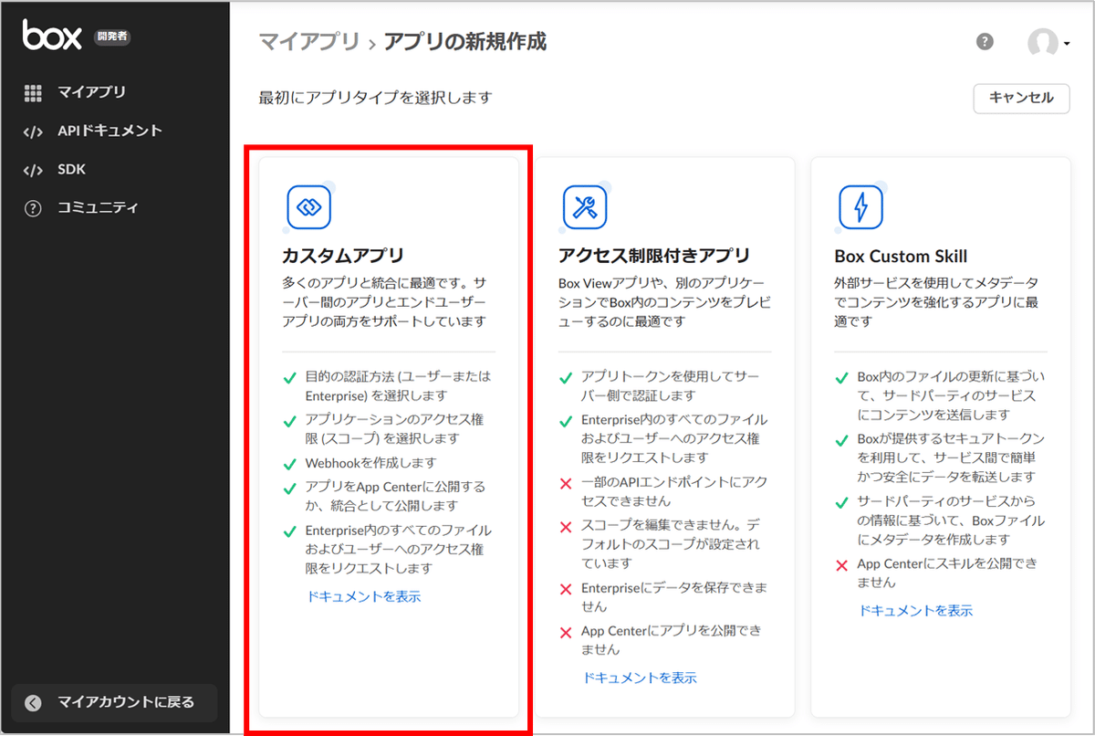Click アプリトークンを使用して list item
This screenshot has height=736, width=1095.
coord(671,386)
